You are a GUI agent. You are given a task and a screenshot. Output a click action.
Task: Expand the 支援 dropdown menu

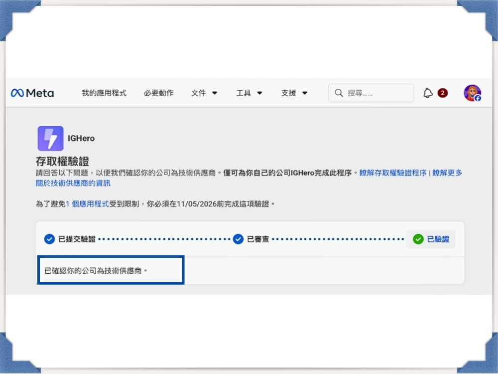click(294, 93)
